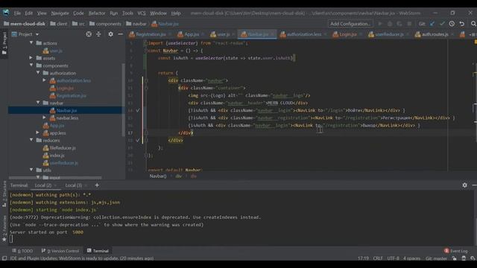Expand navbar.less nested files

45,118
